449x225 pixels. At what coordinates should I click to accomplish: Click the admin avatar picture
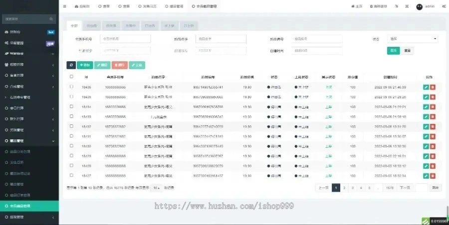(x=420, y=7)
